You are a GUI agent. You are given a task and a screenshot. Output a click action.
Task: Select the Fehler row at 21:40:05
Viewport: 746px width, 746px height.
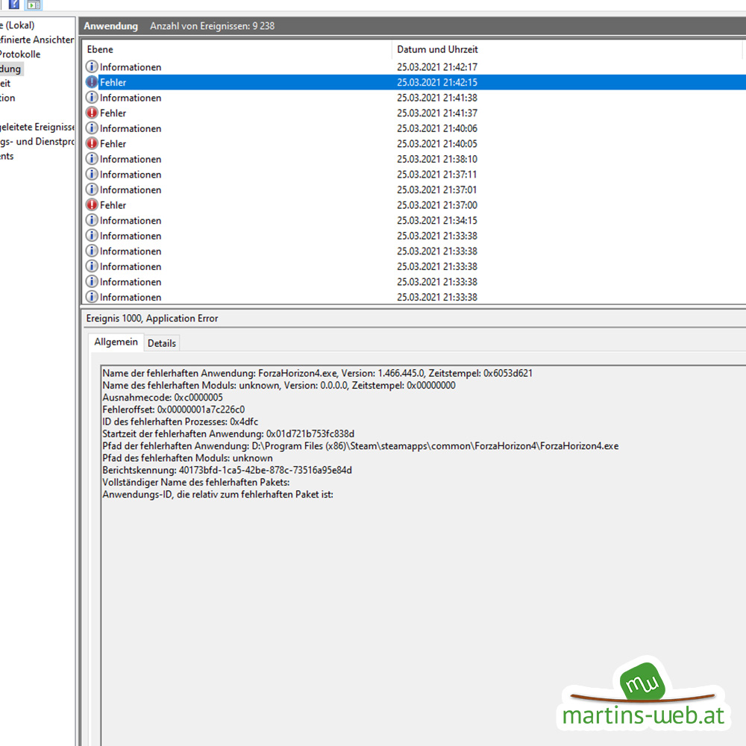(414, 144)
